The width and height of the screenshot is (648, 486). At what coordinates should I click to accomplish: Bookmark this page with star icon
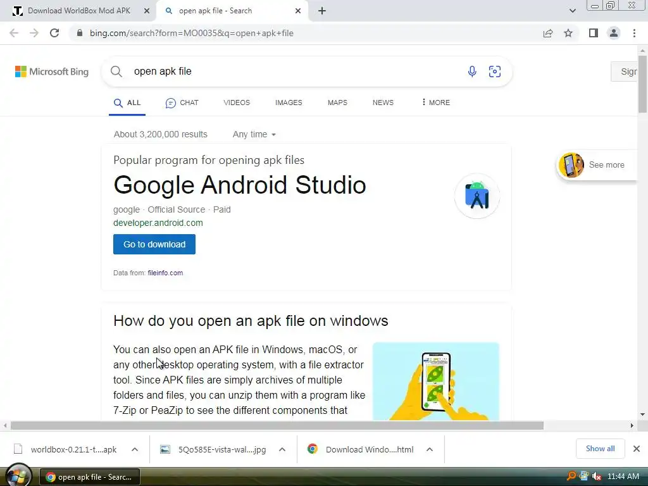[568, 33]
